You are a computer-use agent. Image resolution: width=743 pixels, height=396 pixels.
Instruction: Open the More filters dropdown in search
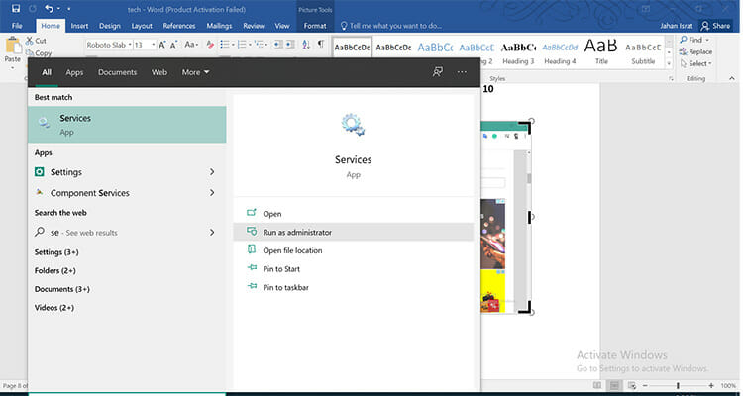[196, 72]
